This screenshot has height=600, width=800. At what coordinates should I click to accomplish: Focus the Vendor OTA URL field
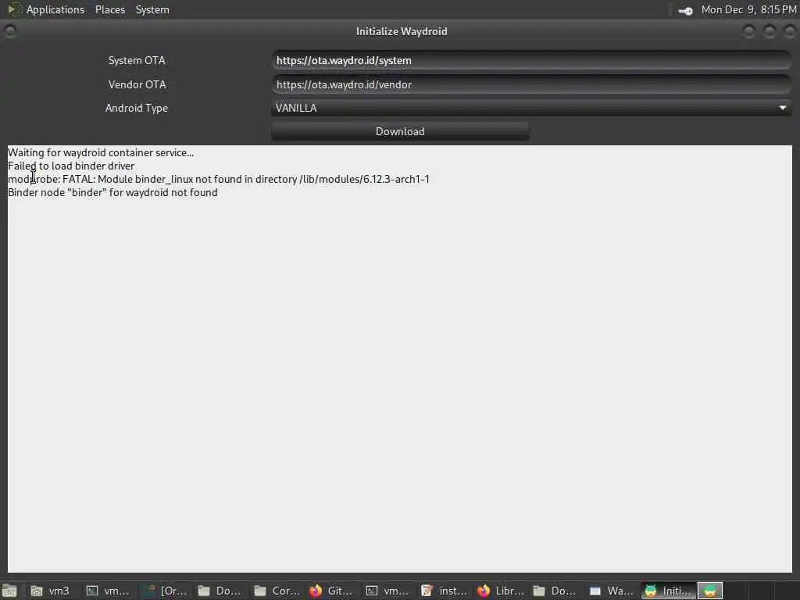pyautogui.click(x=531, y=84)
